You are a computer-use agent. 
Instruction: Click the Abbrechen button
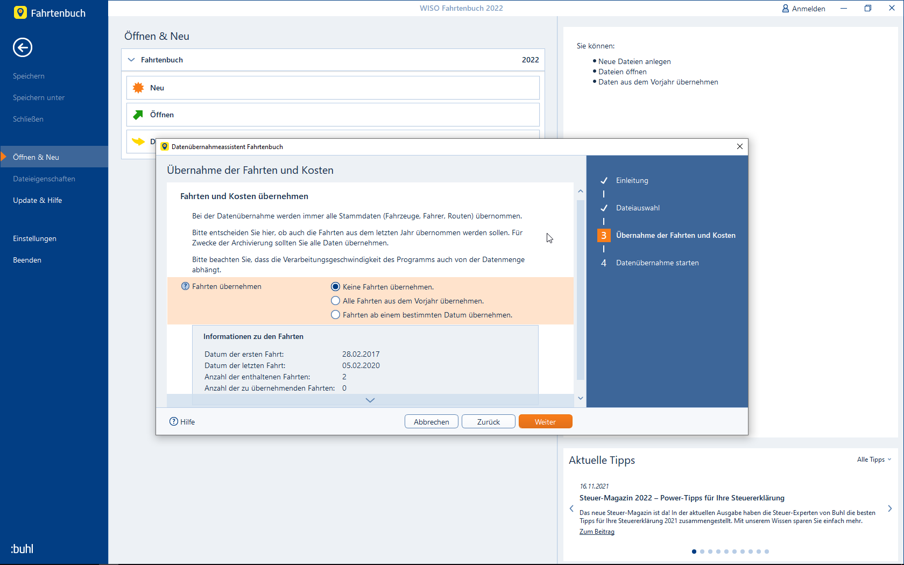click(431, 422)
